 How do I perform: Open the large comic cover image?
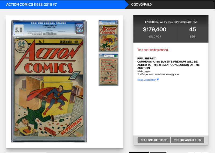pyautogui.click(x=49, y=81)
